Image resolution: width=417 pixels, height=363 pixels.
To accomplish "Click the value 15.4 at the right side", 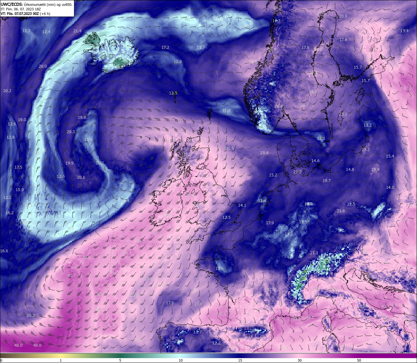I will (390, 156).
